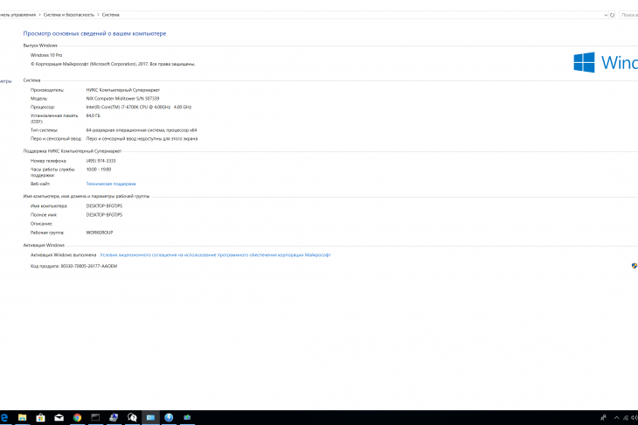Viewport: 638px width, 425px height.
Task: Refresh the address bar location
Action: point(612,15)
